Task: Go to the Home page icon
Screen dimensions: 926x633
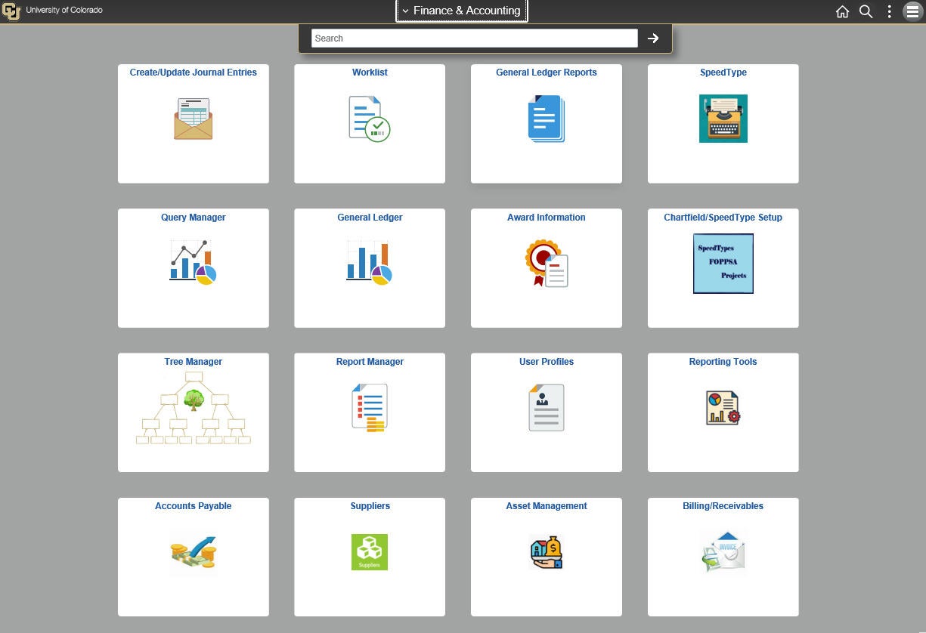Action: (842, 11)
